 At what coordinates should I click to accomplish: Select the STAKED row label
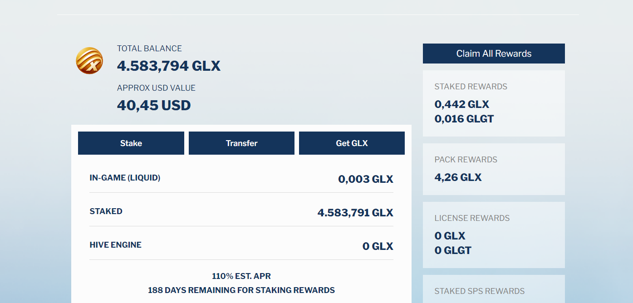106,211
